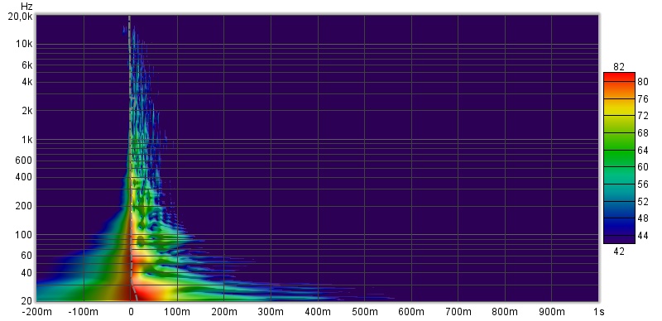Click the red top of the color scale
662x321 pixels.
tap(619, 77)
